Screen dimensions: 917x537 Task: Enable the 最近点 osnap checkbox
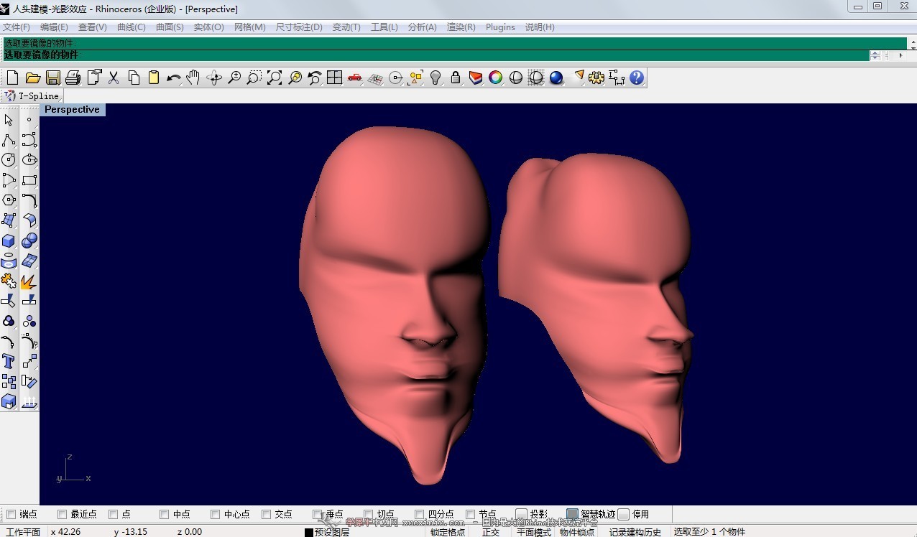click(x=62, y=514)
